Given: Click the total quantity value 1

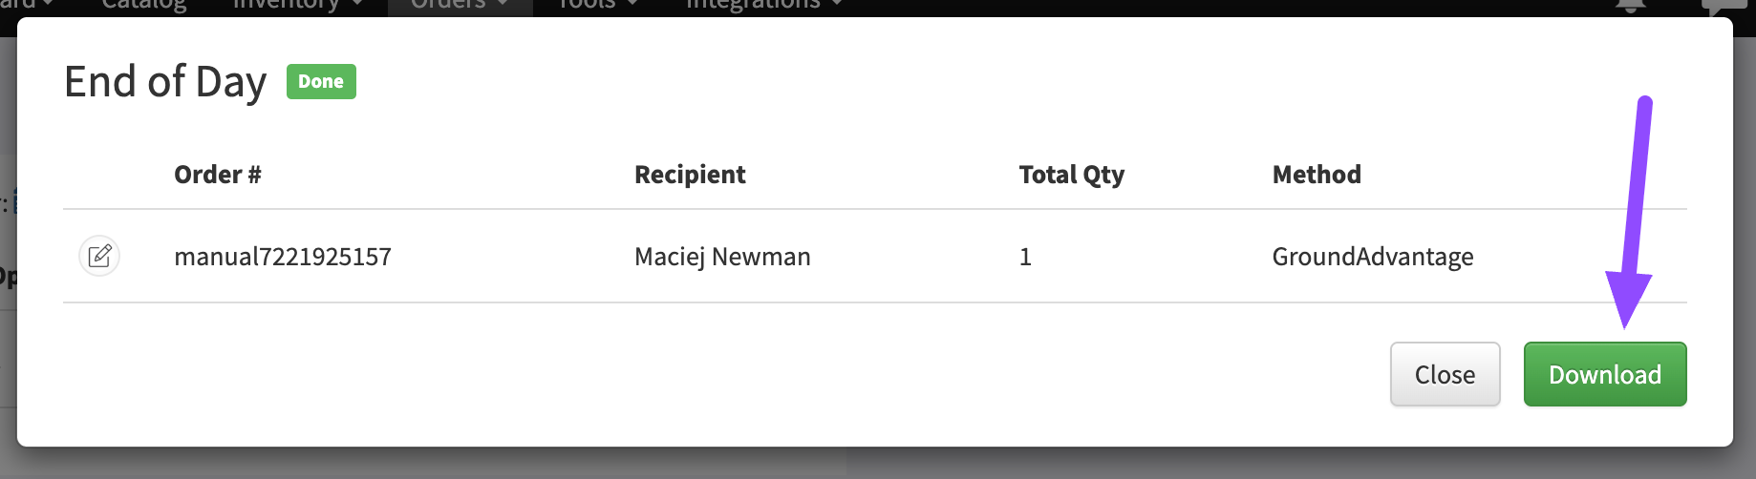Looking at the screenshot, I should tap(1025, 257).
